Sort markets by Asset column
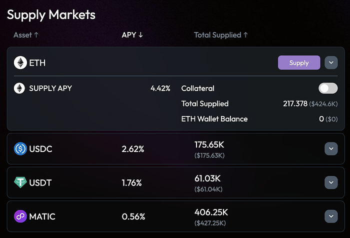The width and height of the screenshot is (350, 238). click(x=26, y=35)
